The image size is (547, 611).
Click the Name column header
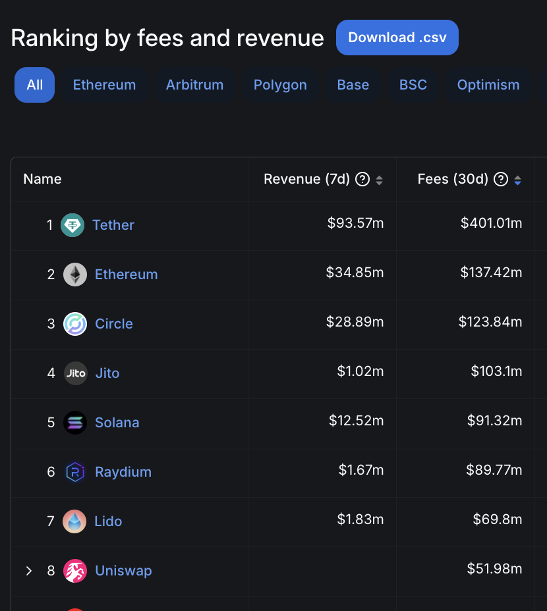click(x=42, y=179)
